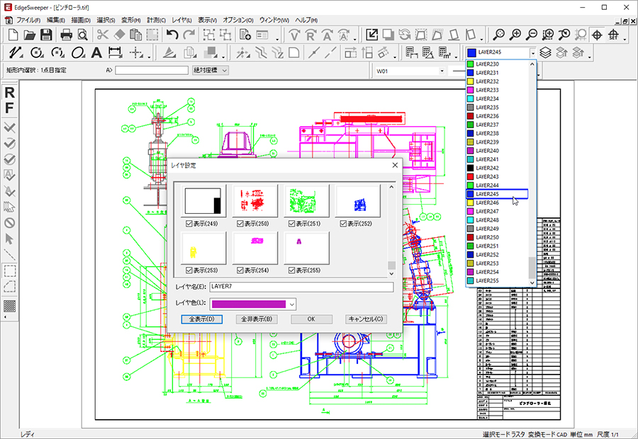Image resolution: width=638 pixels, height=439 pixels.
Task: Click the Print icon in toolbar
Action: (66, 34)
